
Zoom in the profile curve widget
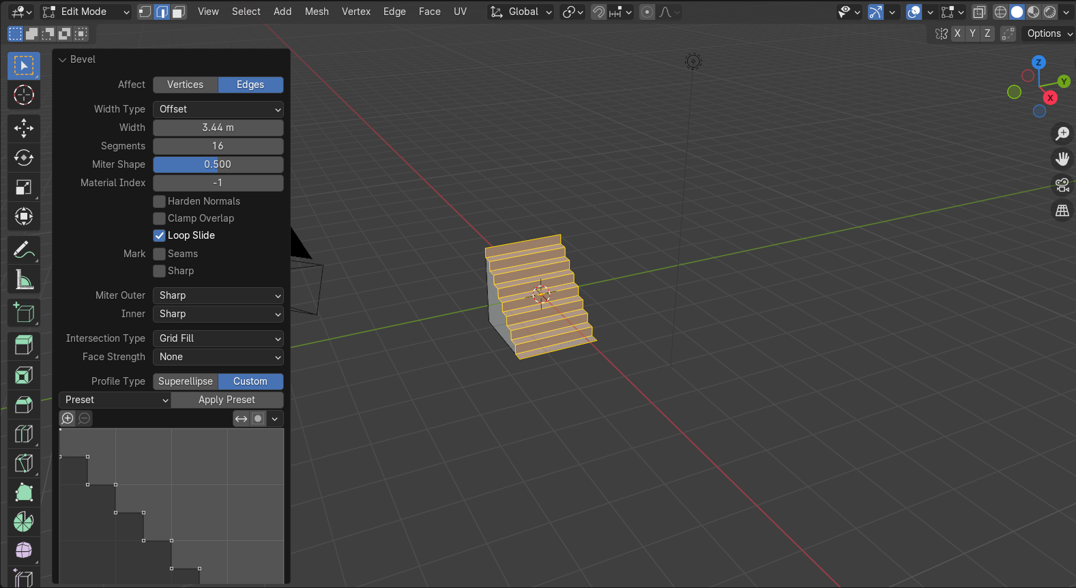click(68, 419)
